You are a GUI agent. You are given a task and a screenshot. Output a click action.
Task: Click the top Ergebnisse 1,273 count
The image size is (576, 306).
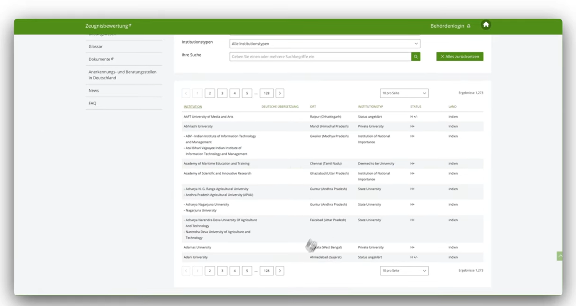[x=471, y=93]
